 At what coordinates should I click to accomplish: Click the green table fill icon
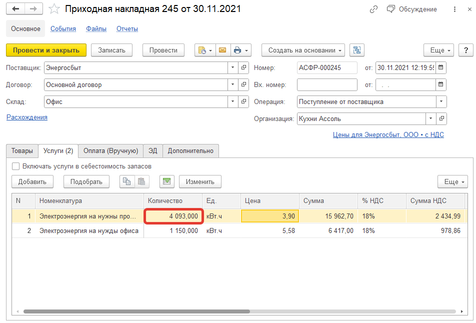tap(166, 181)
